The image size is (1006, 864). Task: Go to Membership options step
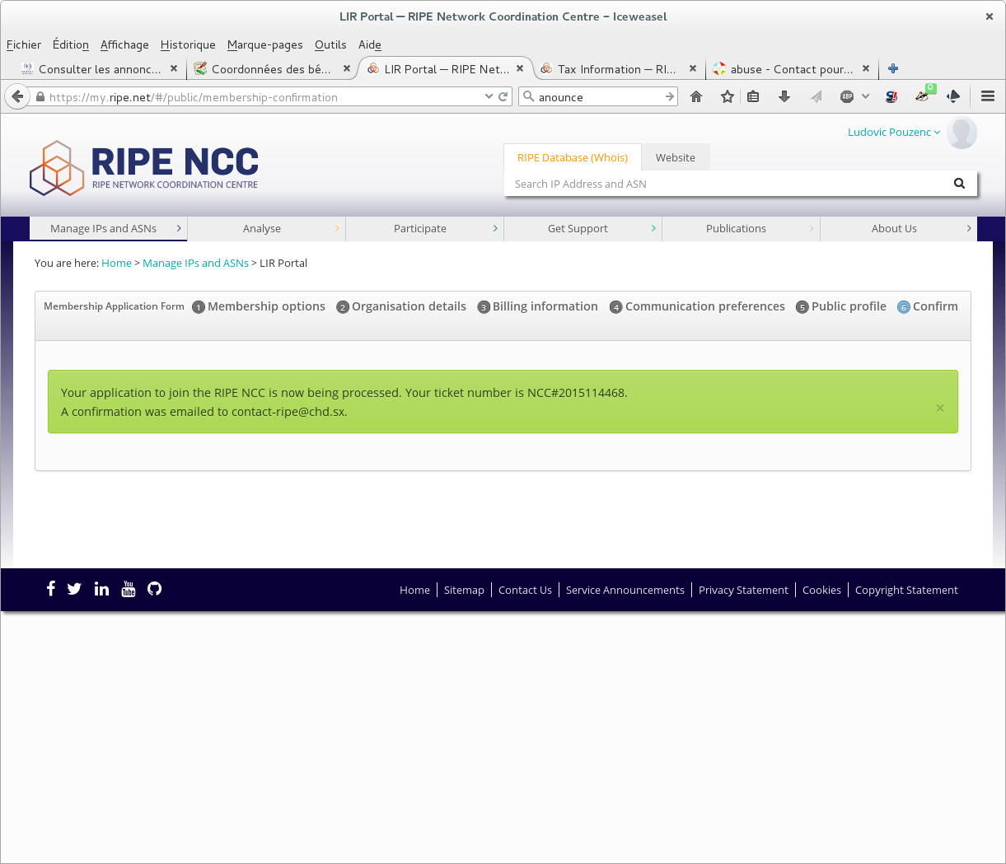click(259, 306)
